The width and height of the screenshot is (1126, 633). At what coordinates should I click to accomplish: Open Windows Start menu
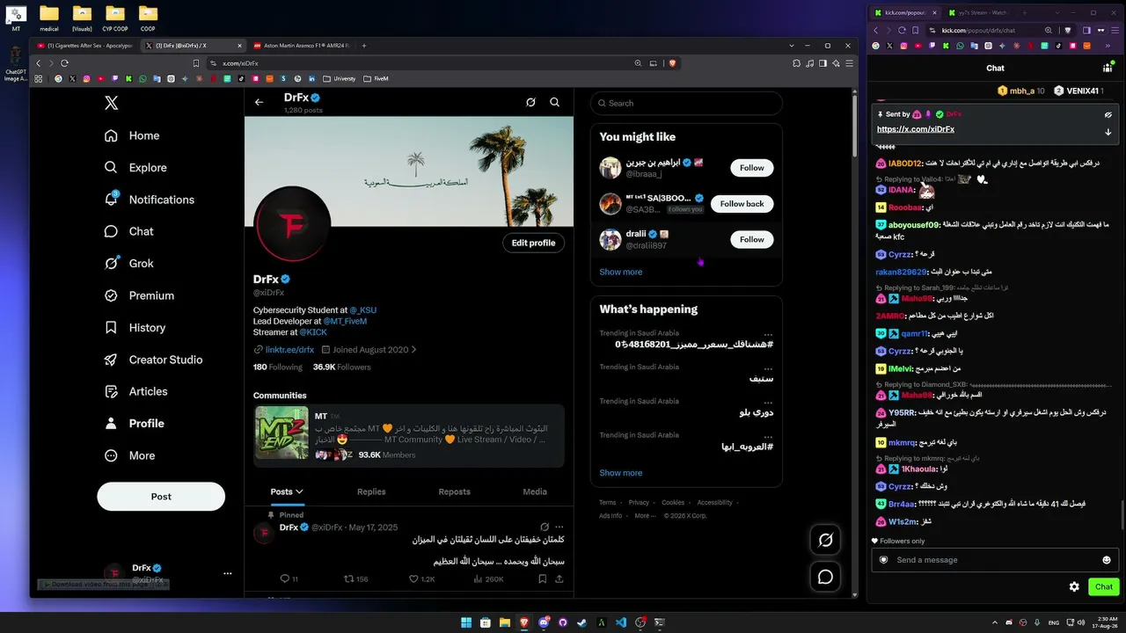pos(466,622)
